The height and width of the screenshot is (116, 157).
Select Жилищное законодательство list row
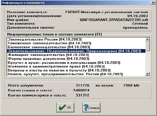(x=76, y=55)
